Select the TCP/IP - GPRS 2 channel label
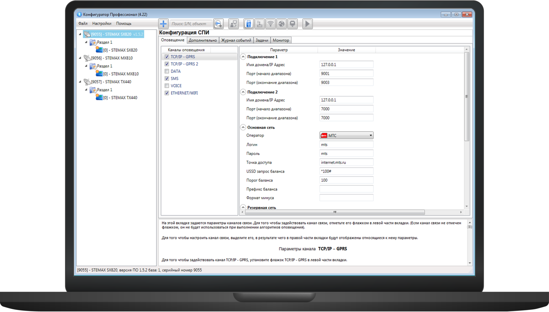 [184, 64]
